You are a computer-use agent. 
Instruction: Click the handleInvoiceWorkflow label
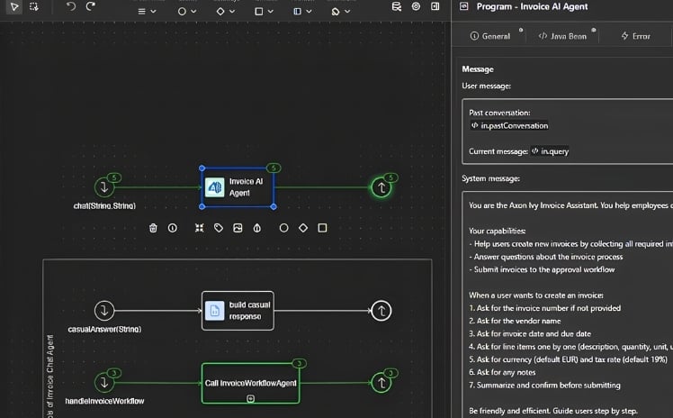104,401
